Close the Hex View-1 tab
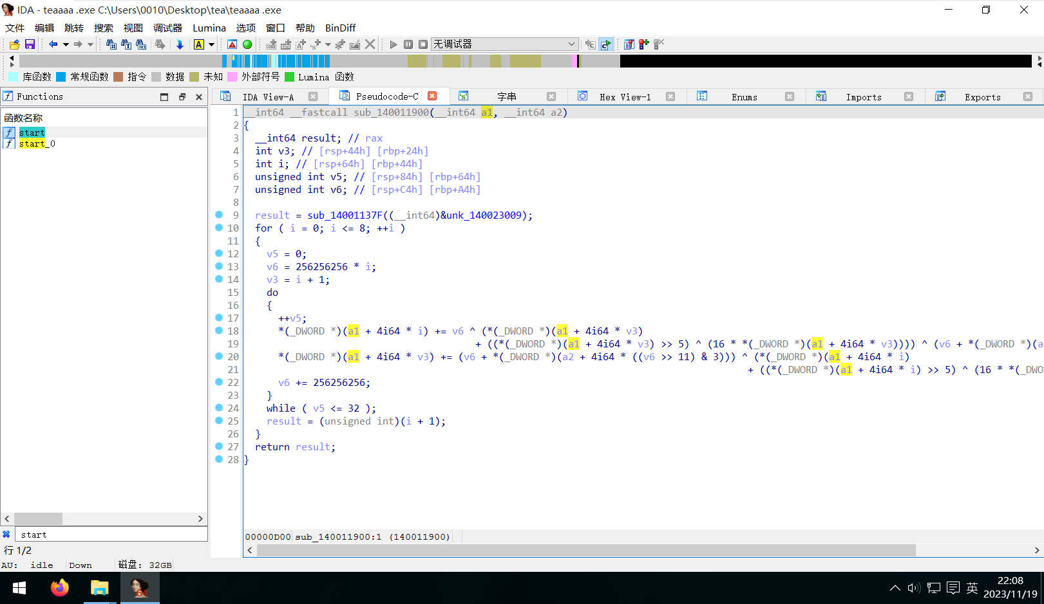 (x=670, y=96)
